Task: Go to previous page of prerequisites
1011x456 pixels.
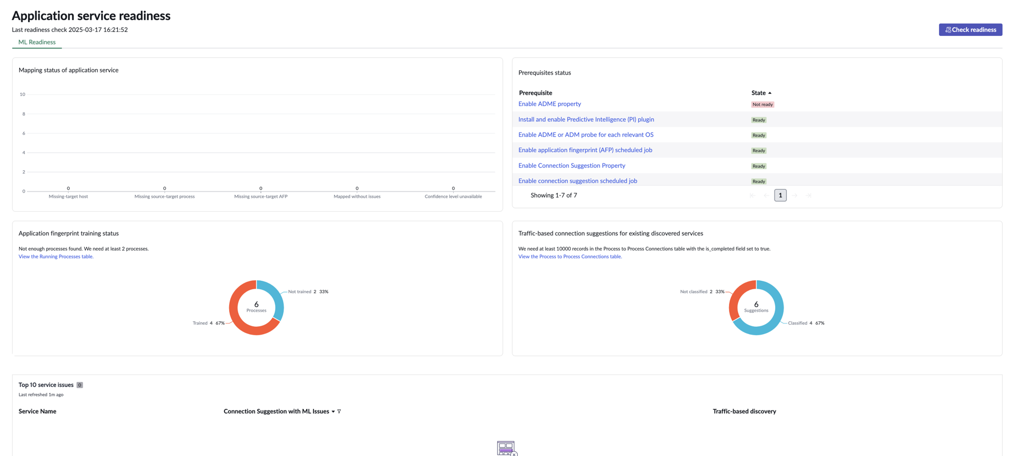Action: 766,195
